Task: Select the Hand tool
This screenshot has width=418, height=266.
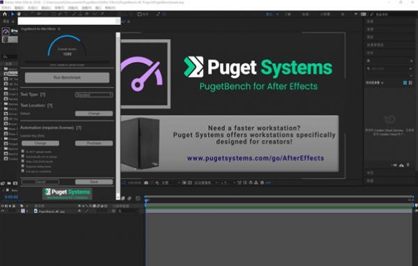Action: click(20, 14)
